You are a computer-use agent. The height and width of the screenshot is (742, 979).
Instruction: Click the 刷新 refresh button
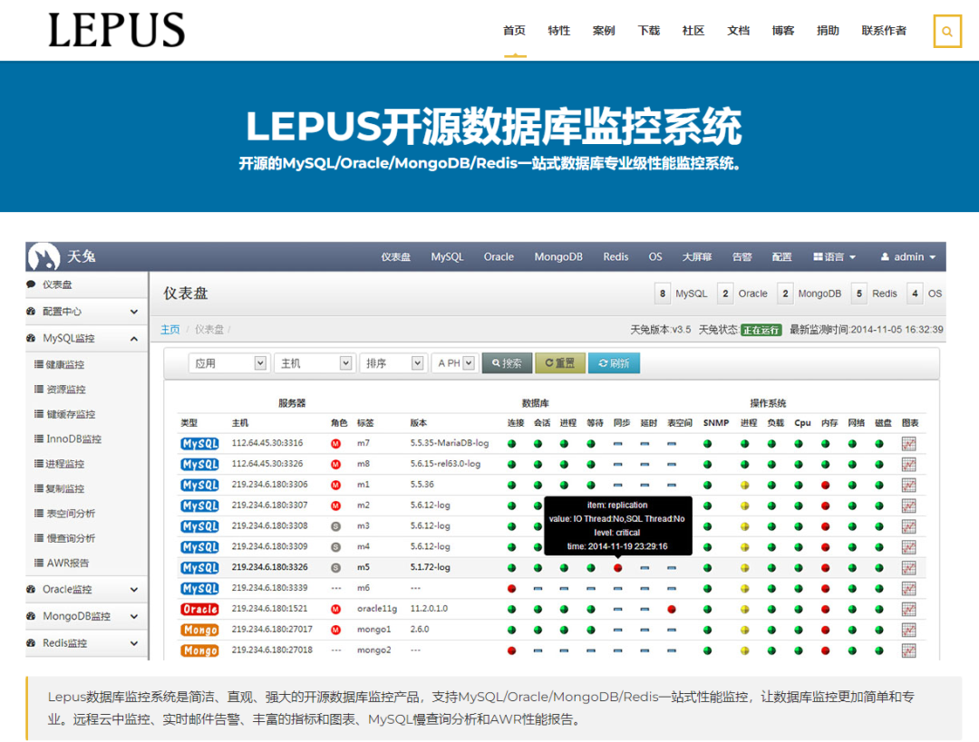click(x=614, y=363)
